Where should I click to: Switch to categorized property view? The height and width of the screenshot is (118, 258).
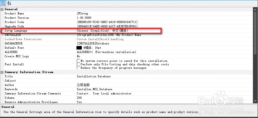[3, 3]
